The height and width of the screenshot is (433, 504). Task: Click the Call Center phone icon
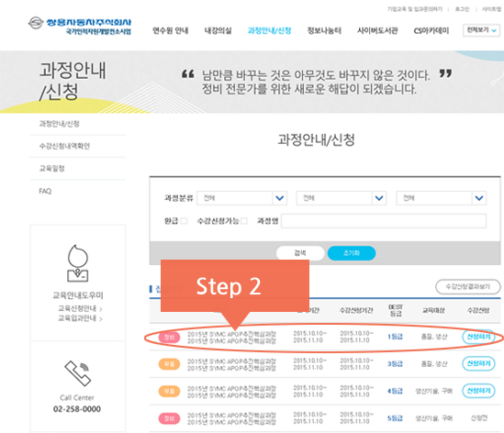77,373
